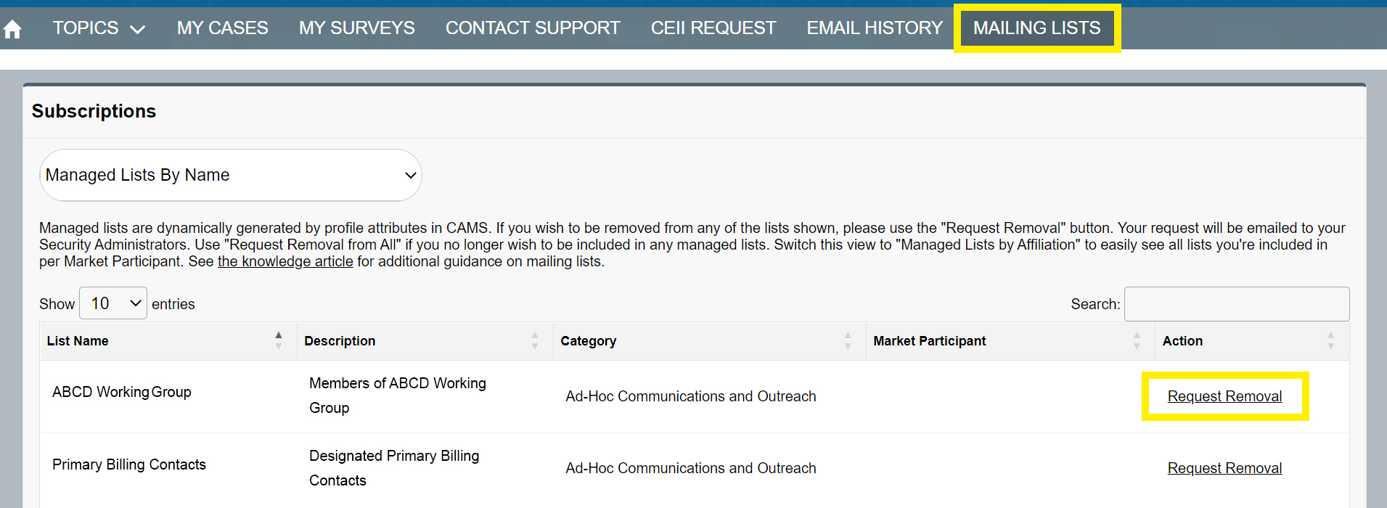1387x508 pixels.
Task: Request removal from ABCD Working Group
Action: [1224, 396]
